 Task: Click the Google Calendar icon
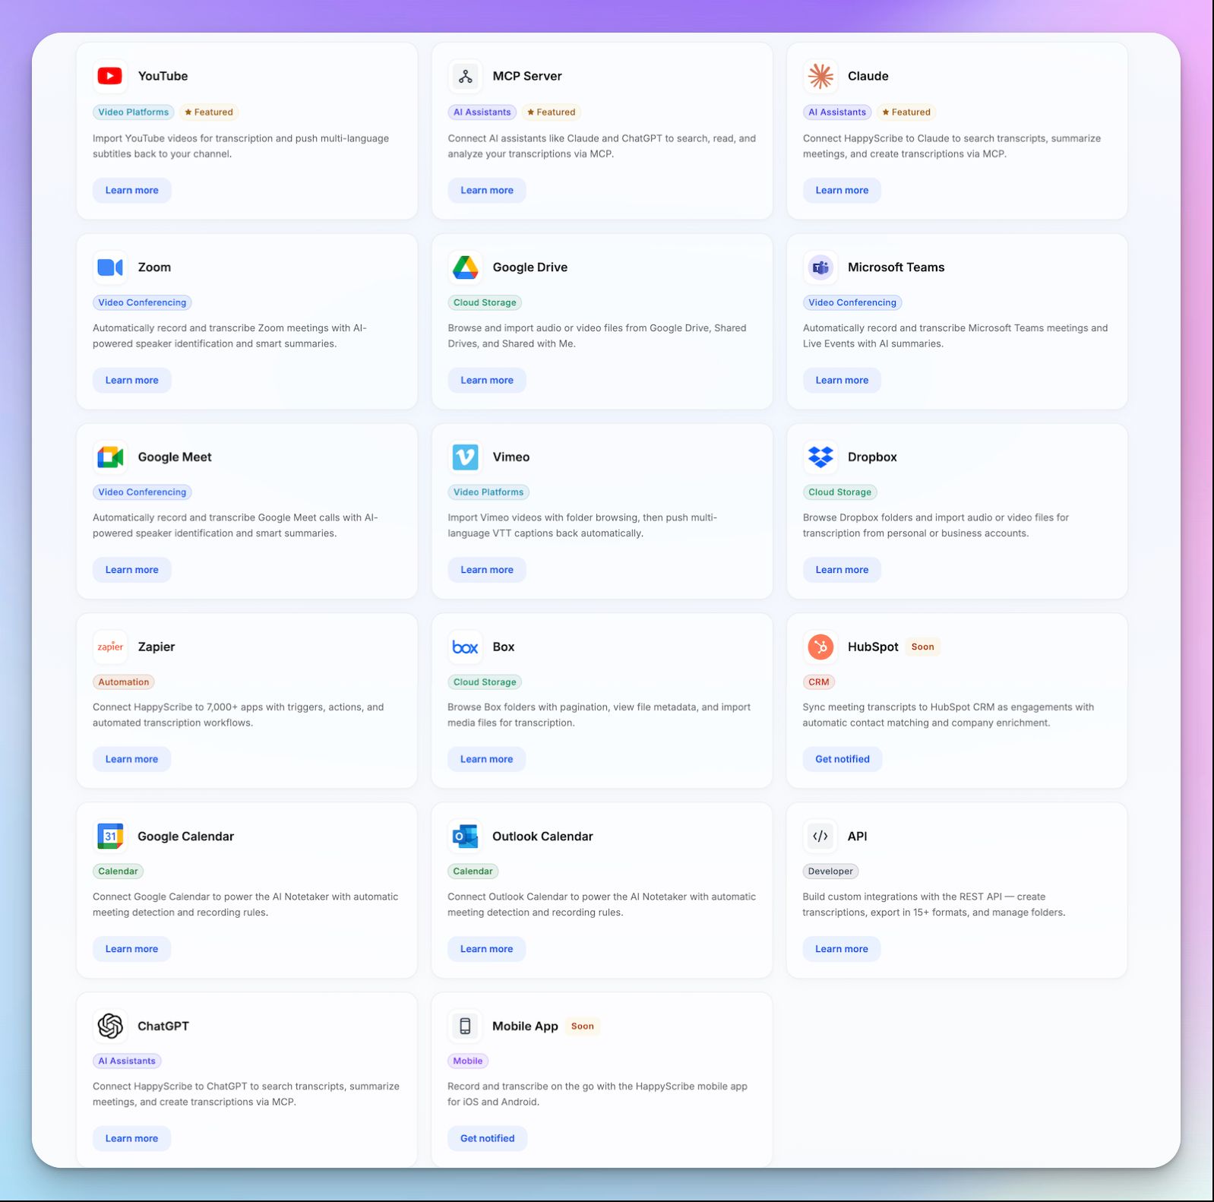pyautogui.click(x=110, y=837)
